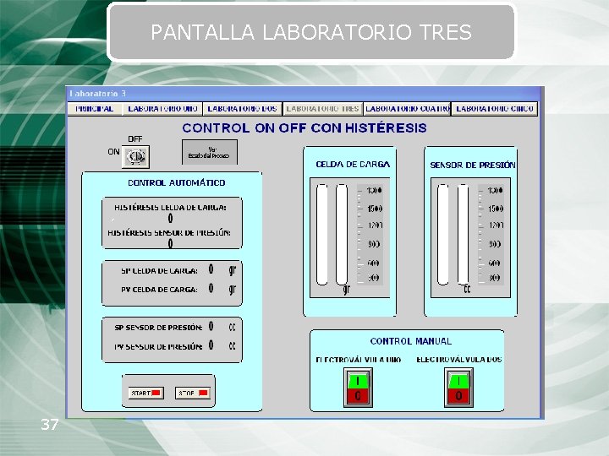Click Histéresis Sensor de Presión value
The height and width of the screenshot is (456, 609).
(171, 243)
